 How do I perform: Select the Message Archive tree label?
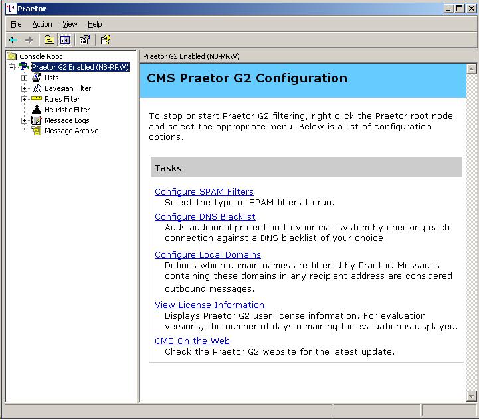72,131
